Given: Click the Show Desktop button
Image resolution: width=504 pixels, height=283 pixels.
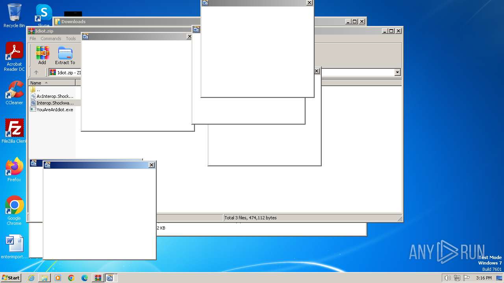Looking at the screenshot, I should pyautogui.click(x=500, y=278).
